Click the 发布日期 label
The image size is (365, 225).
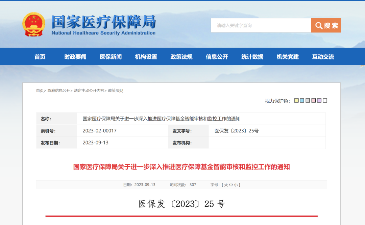pyautogui.click(x=50, y=143)
